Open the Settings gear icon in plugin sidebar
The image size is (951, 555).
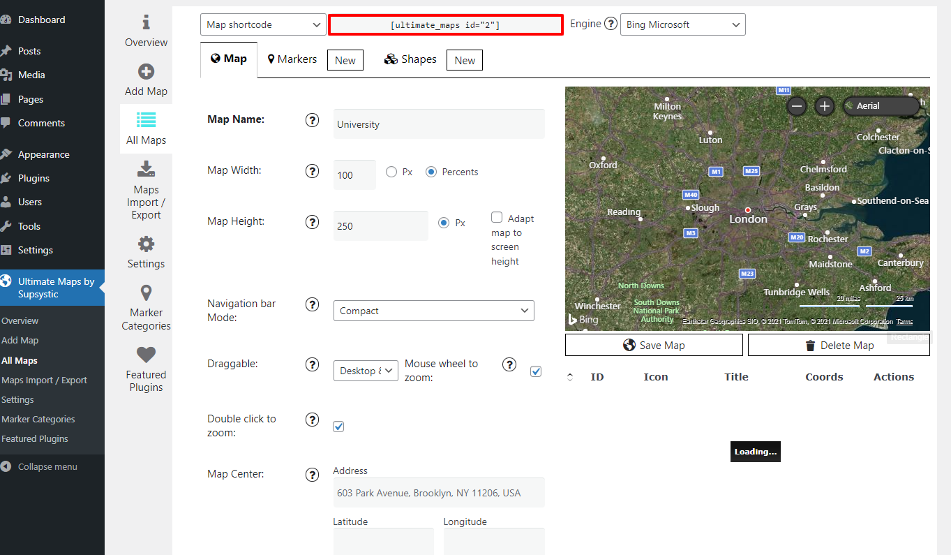(146, 244)
